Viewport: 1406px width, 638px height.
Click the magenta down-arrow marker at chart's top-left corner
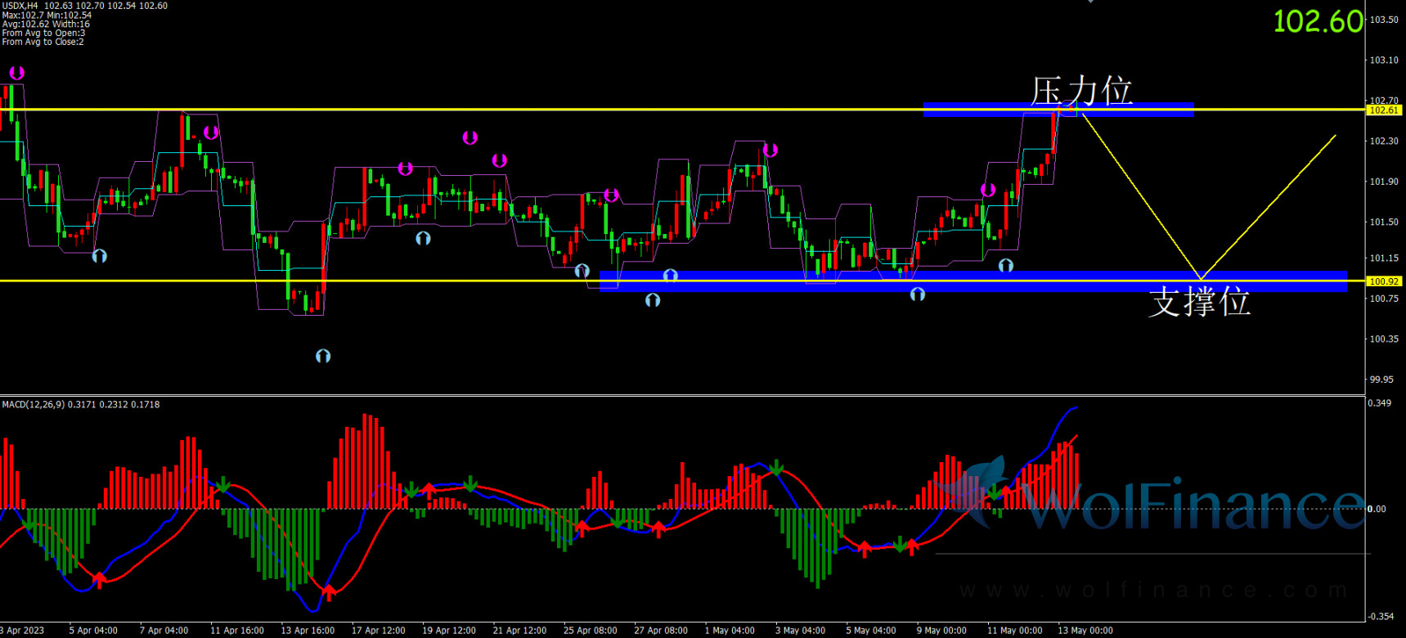16,73
